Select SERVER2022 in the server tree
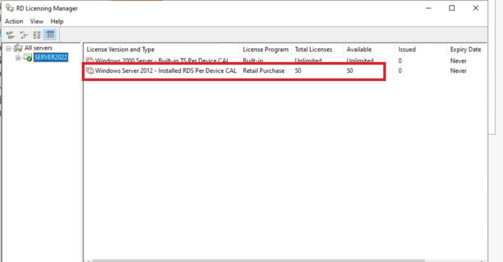Screen dimensions: 503x262 (51, 58)
